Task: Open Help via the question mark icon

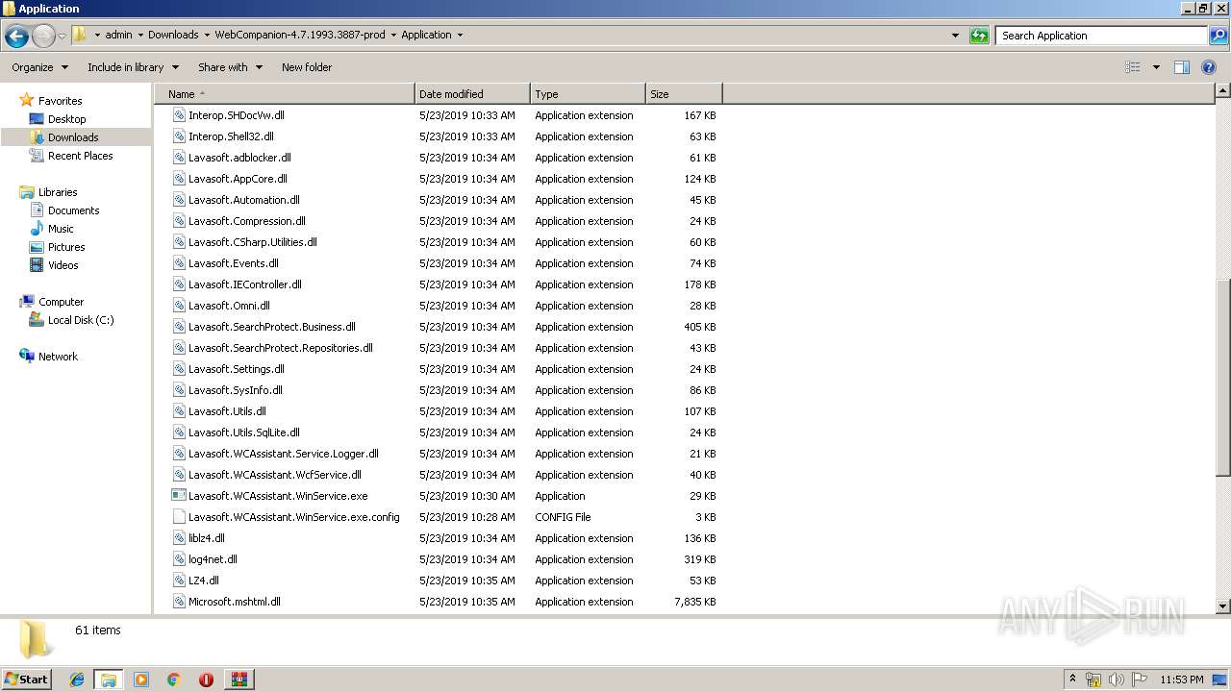Action: click(1210, 67)
